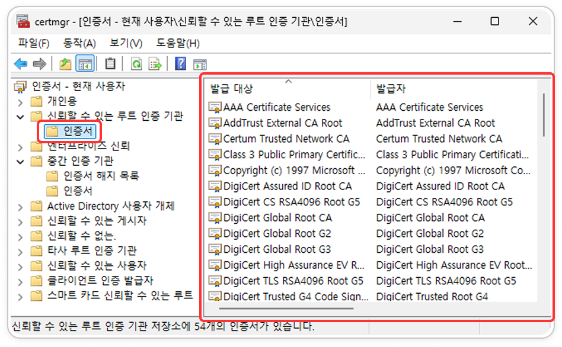Viewport: 562px width, 347px height.
Task: Click issuer AddTrust External CA Root
Action: coord(435,123)
